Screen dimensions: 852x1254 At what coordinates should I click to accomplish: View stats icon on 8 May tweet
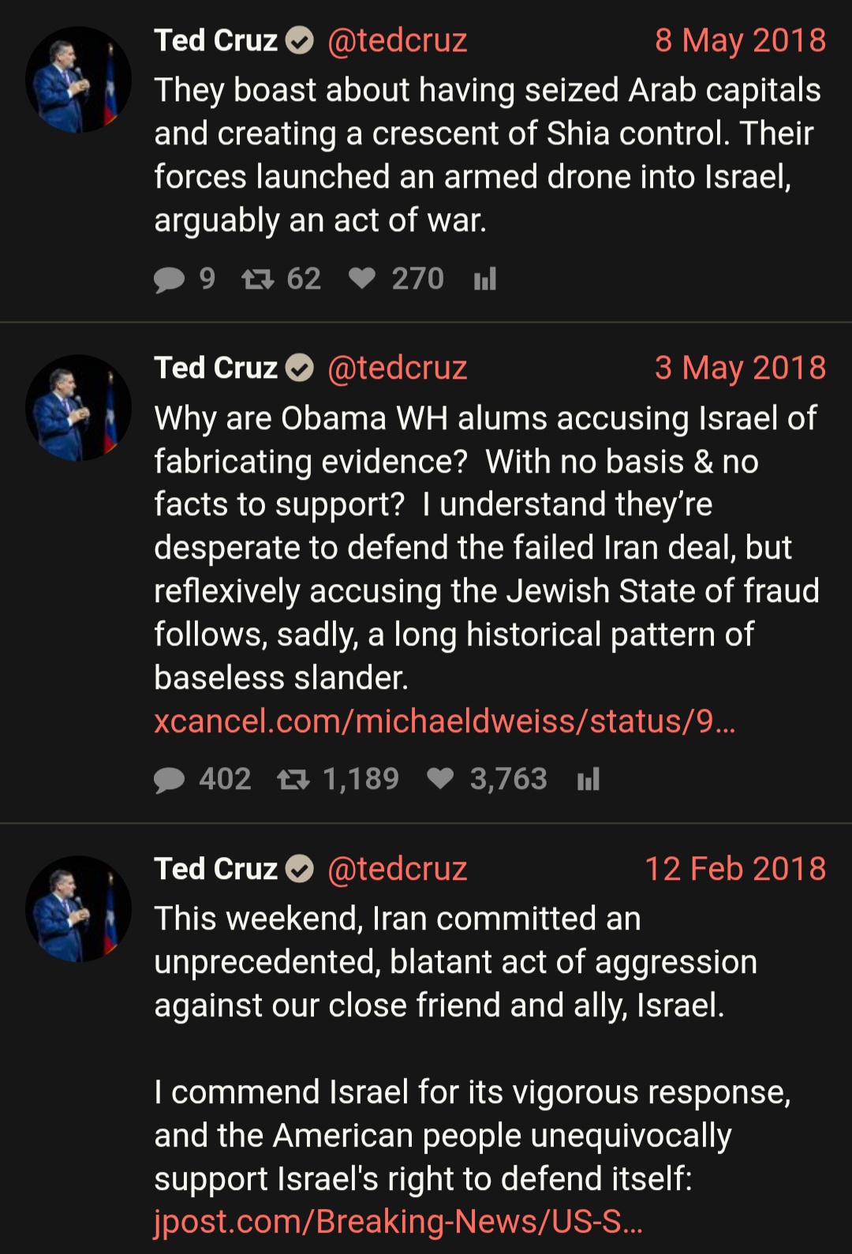485,279
